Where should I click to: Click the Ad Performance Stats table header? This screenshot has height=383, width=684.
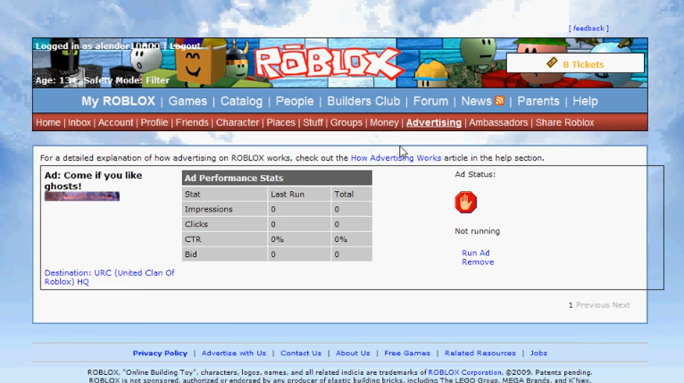coord(277,178)
